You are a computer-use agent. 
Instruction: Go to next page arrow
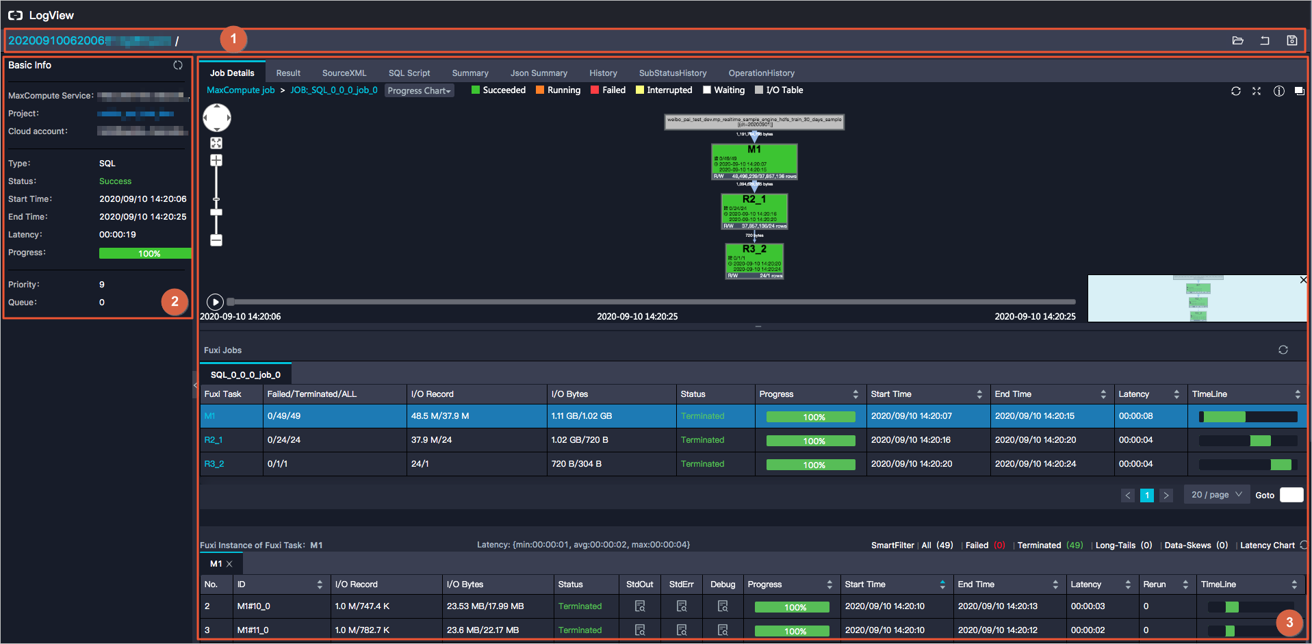(x=1166, y=495)
